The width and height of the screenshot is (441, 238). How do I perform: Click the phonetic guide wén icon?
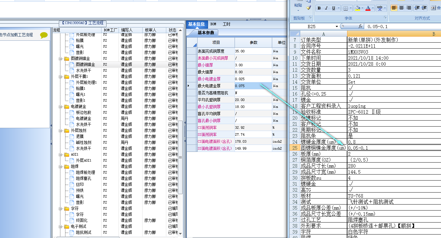point(380,8)
